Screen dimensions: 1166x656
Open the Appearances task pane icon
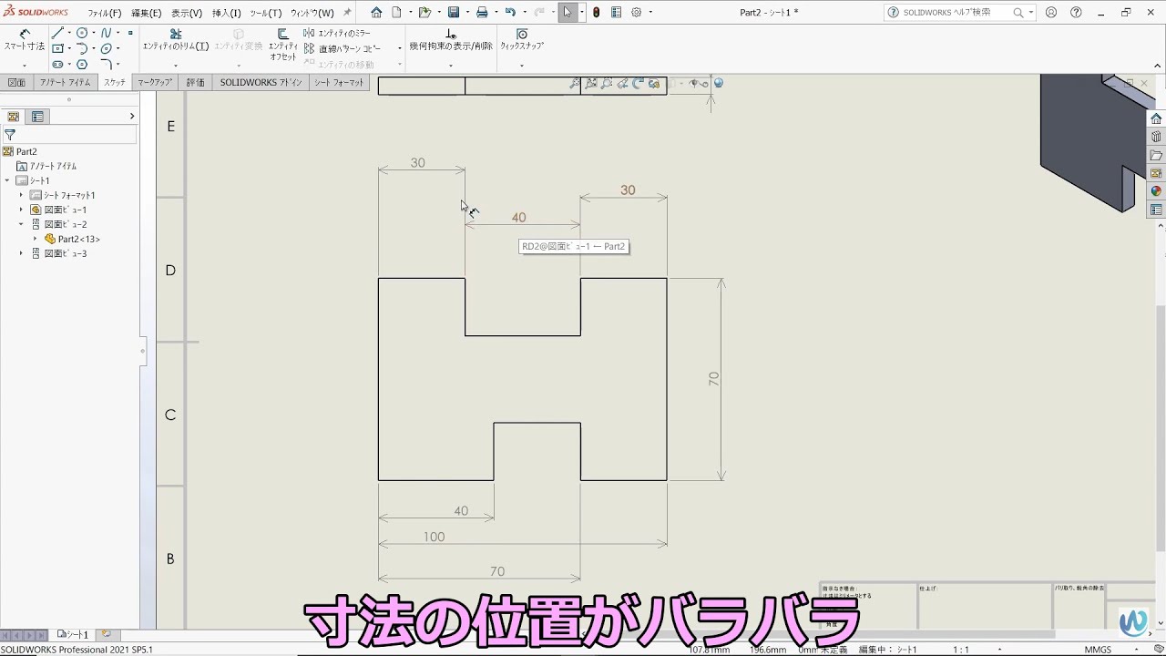[x=1156, y=191]
